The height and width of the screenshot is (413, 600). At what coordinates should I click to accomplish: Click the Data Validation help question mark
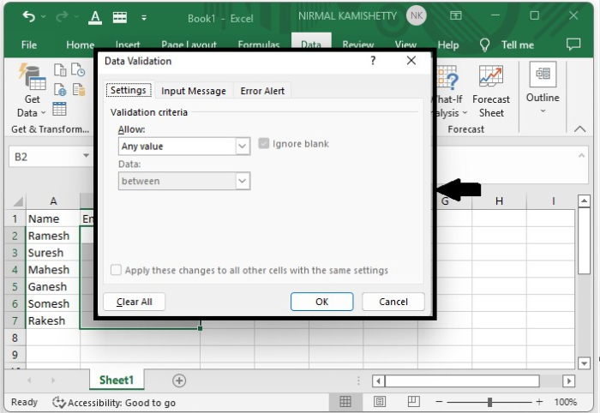[373, 61]
